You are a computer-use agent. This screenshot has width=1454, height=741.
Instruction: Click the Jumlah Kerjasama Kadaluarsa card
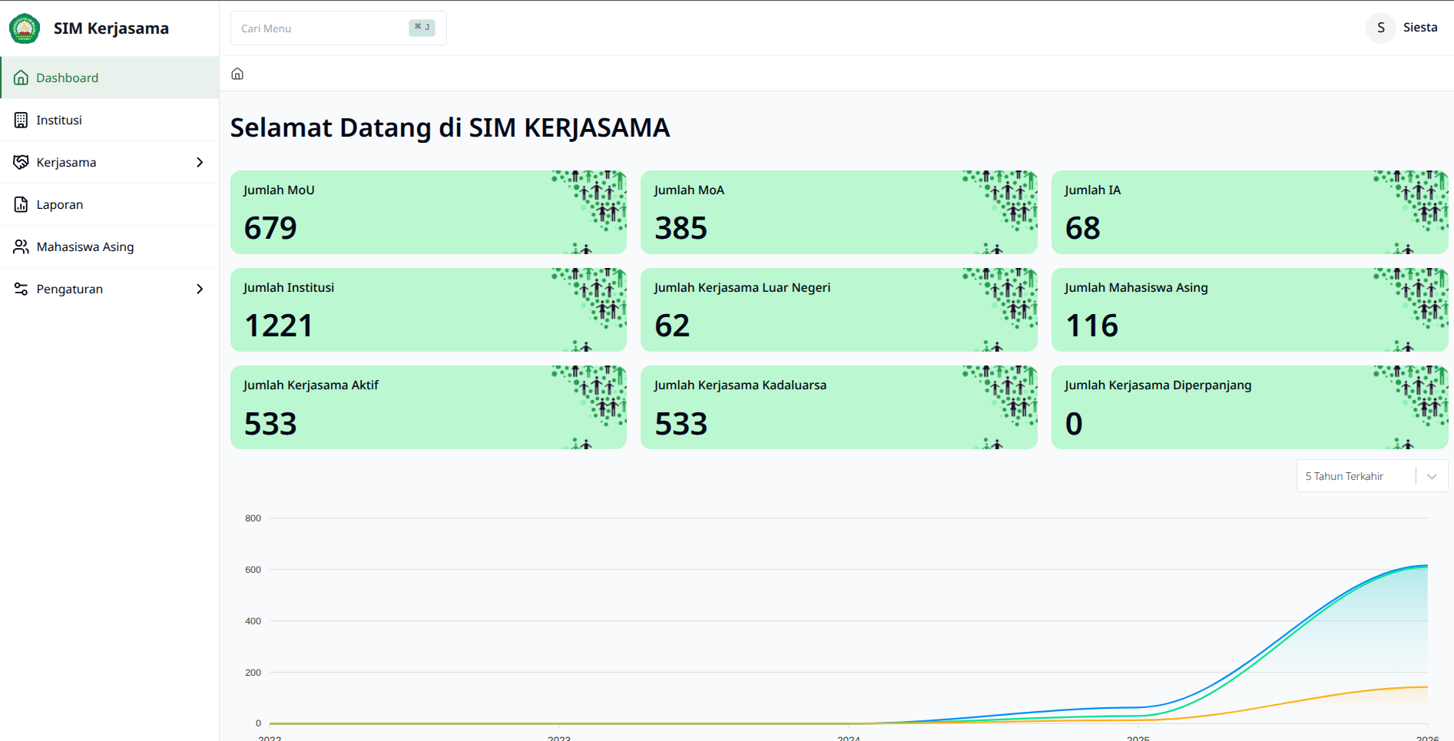coord(839,407)
